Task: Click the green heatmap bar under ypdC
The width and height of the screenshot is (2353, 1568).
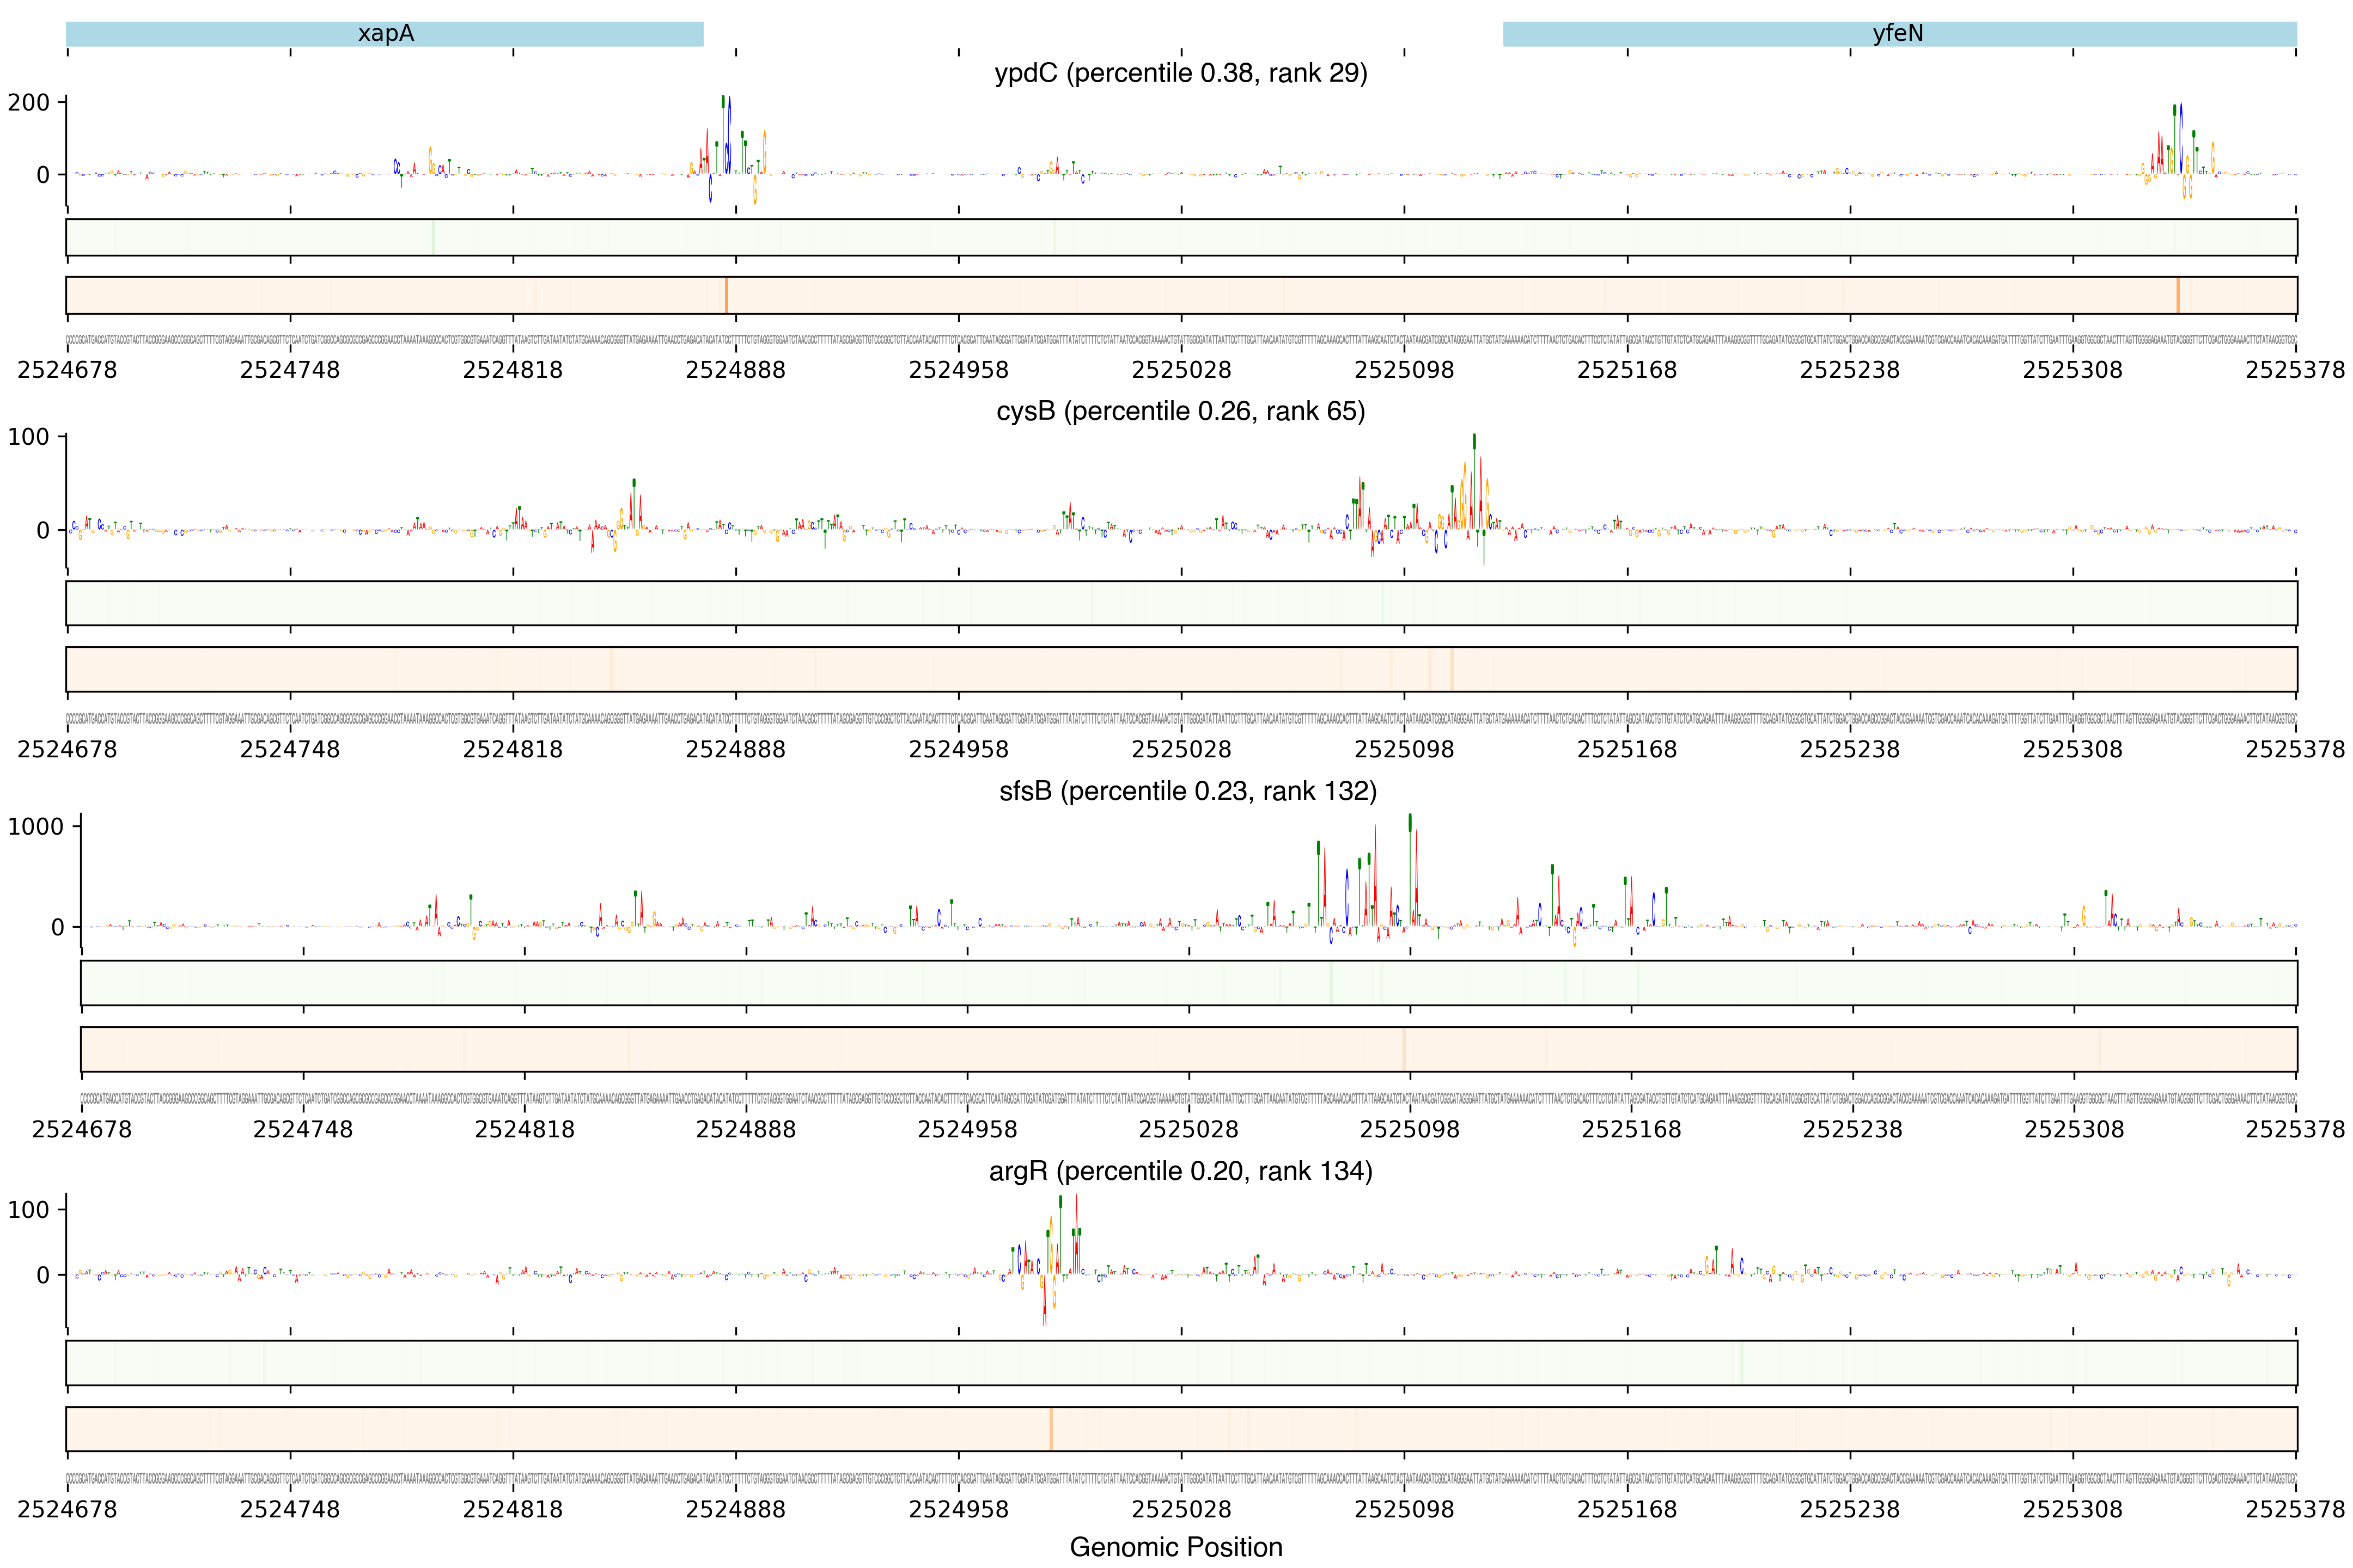Action: (1180, 237)
